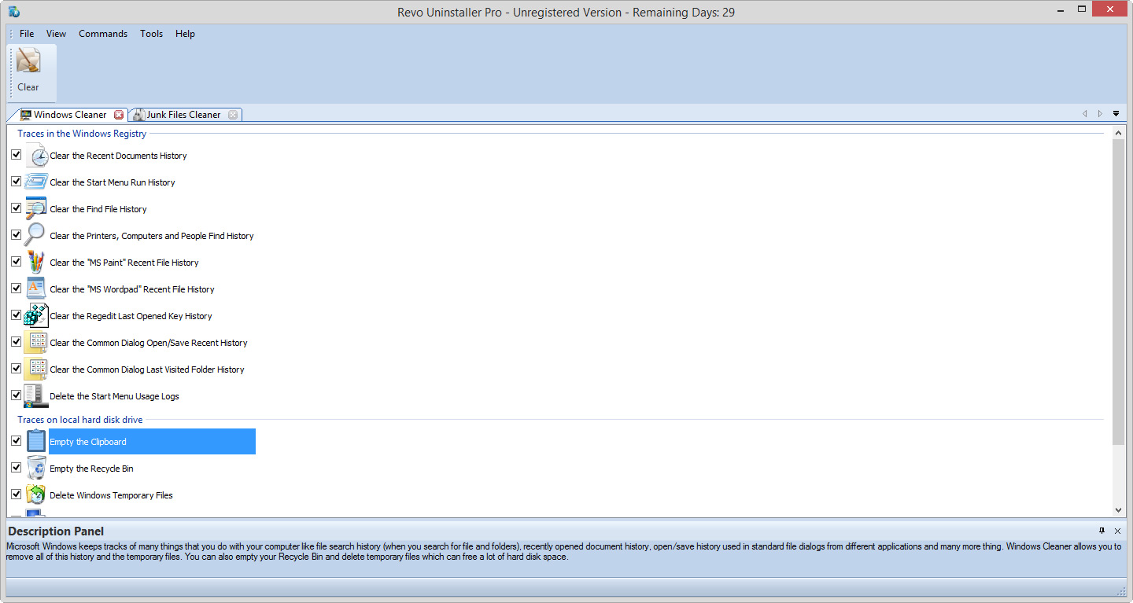The image size is (1133, 603).
Task: Uncheck Empty the Recycle Bin checkbox
Action: [16, 468]
